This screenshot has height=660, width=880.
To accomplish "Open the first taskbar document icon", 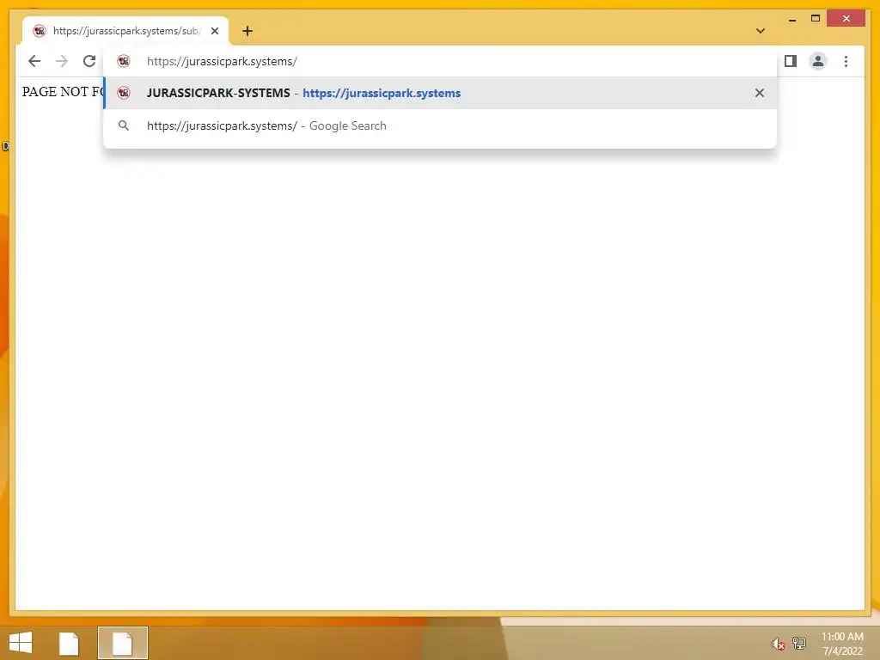I will pos(69,644).
